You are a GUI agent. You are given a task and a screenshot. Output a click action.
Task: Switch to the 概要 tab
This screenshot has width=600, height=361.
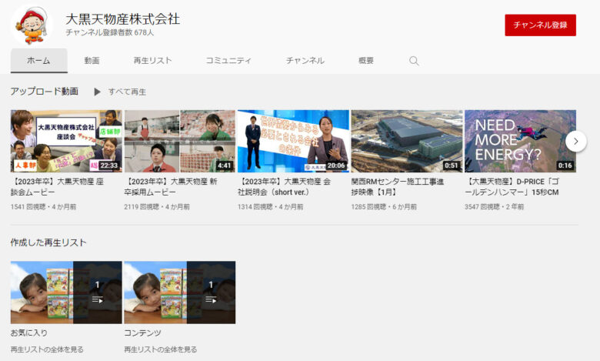click(x=366, y=61)
